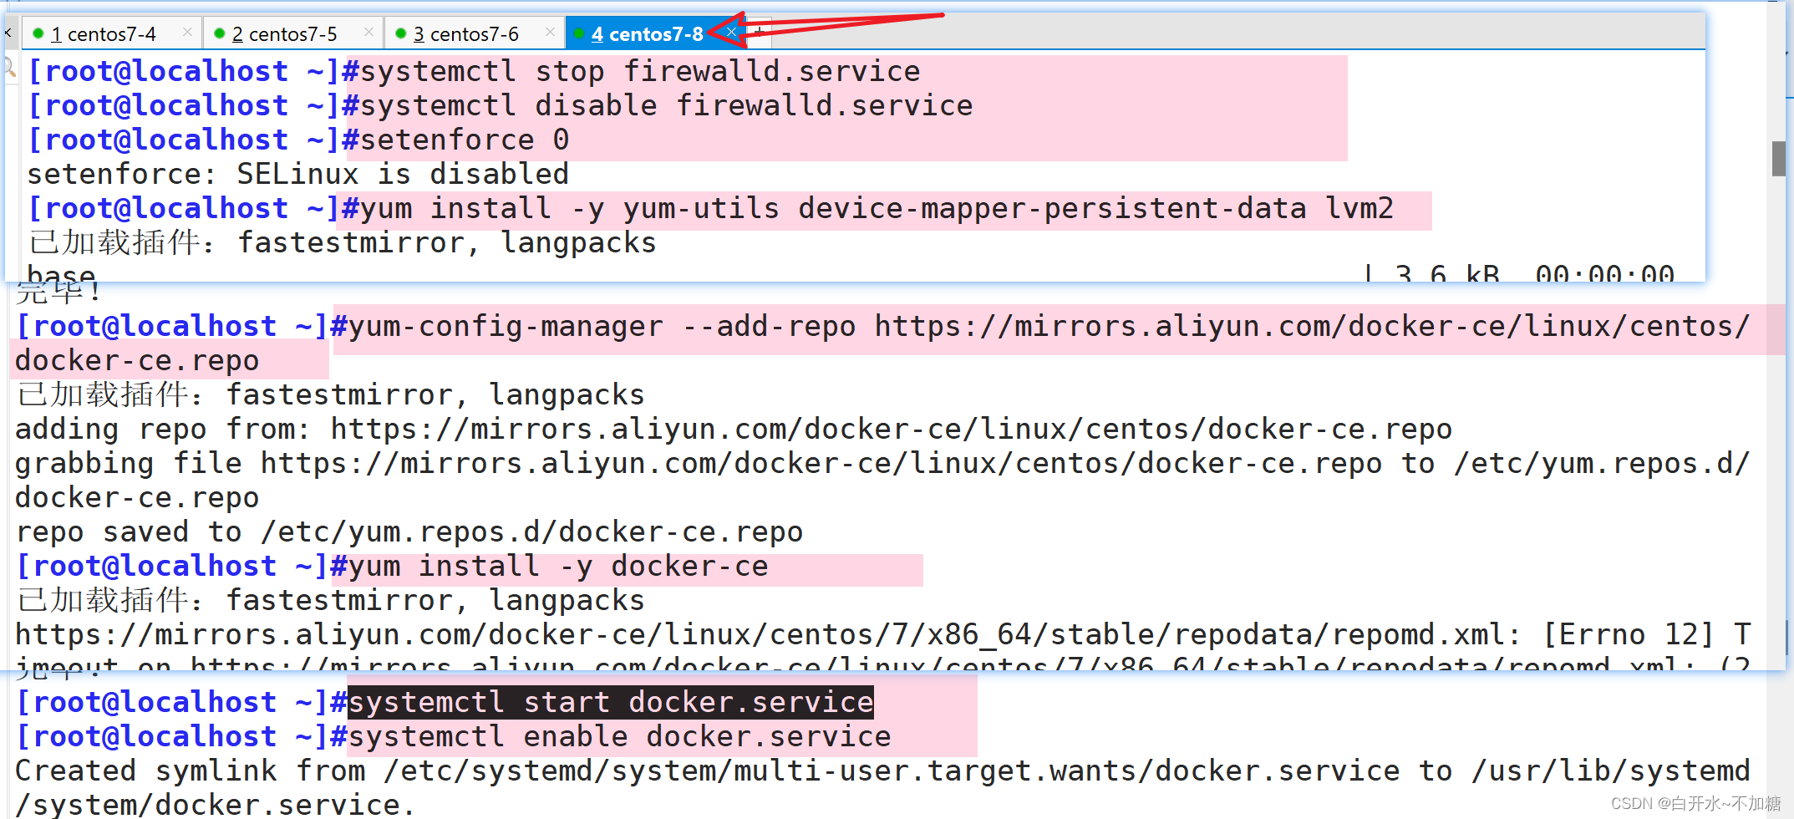This screenshot has width=1794, height=819.
Task: Click the 'grabbing file https://mirrors.aliyun.com' line
Action: [882, 480]
